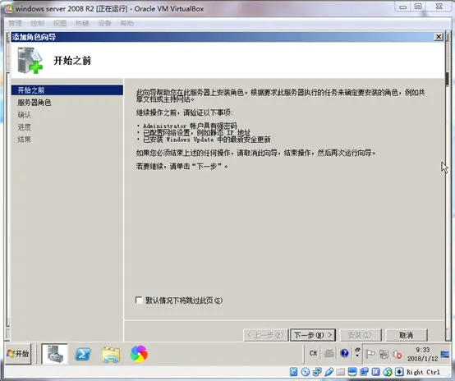Open the 热键 menu in VirtualBox
This screenshot has height=381, width=455.
click(82, 23)
